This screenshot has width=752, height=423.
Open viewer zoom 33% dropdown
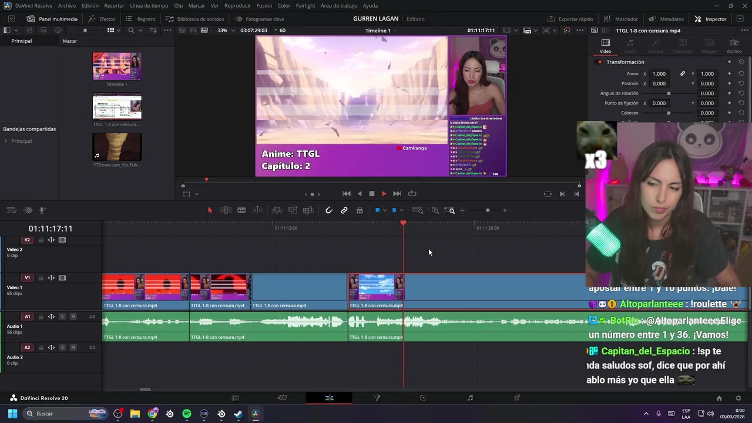(x=225, y=31)
